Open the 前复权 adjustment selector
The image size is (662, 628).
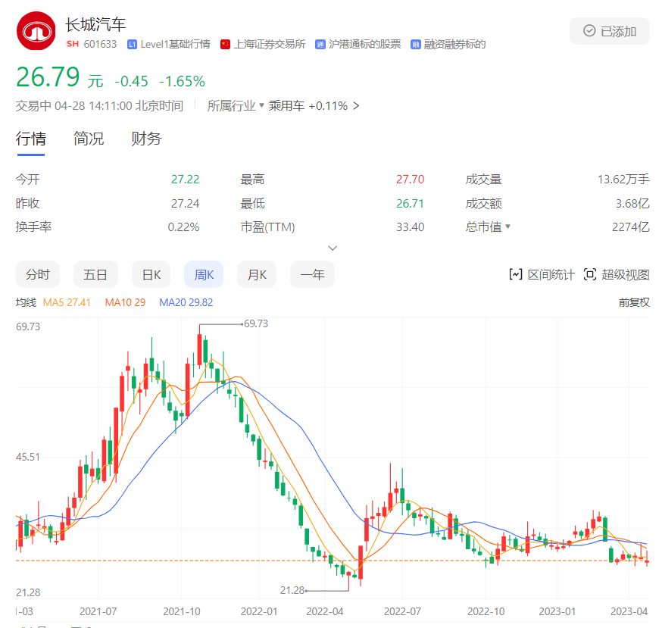[x=634, y=302]
